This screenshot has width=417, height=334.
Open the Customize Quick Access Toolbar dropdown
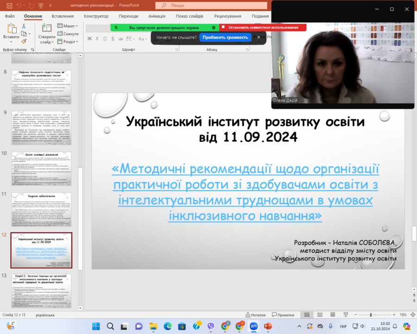(50, 5)
